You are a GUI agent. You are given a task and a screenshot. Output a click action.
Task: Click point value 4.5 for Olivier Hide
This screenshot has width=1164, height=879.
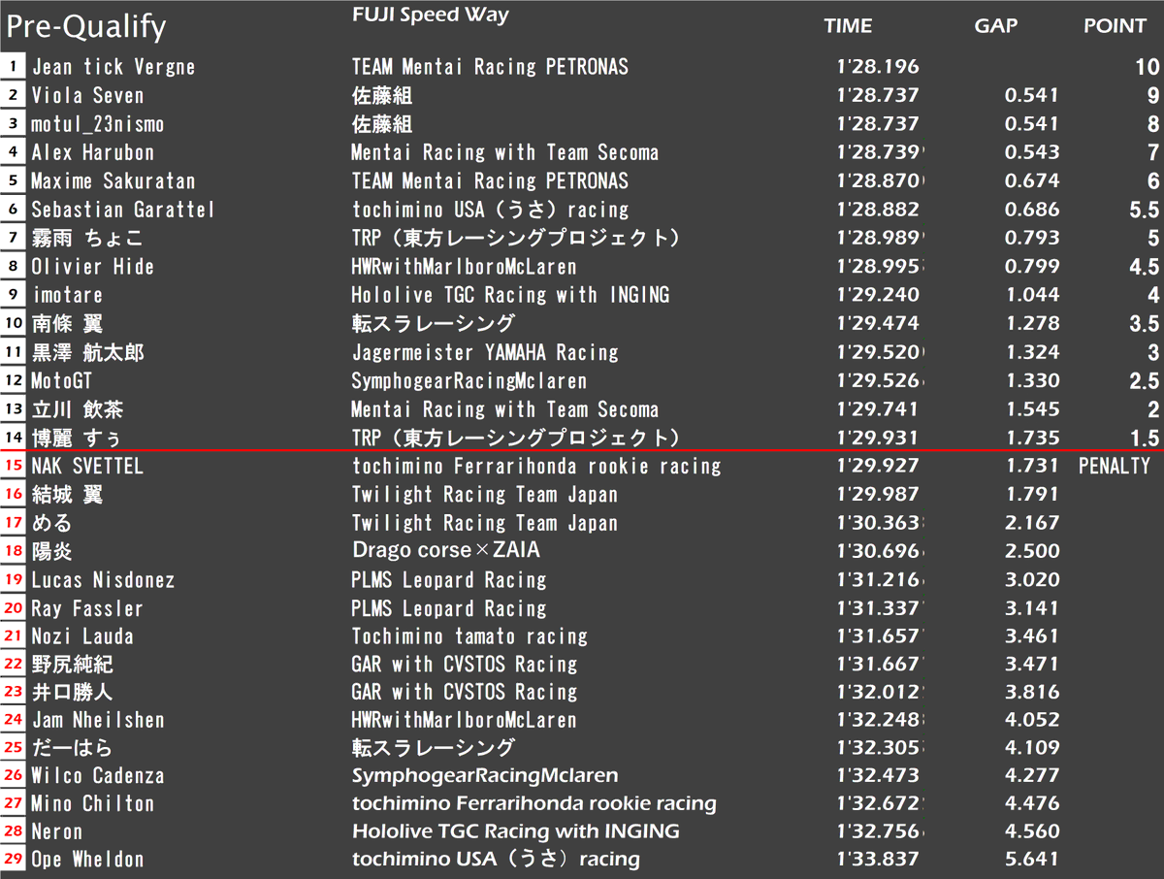[x=1144, y=267]
